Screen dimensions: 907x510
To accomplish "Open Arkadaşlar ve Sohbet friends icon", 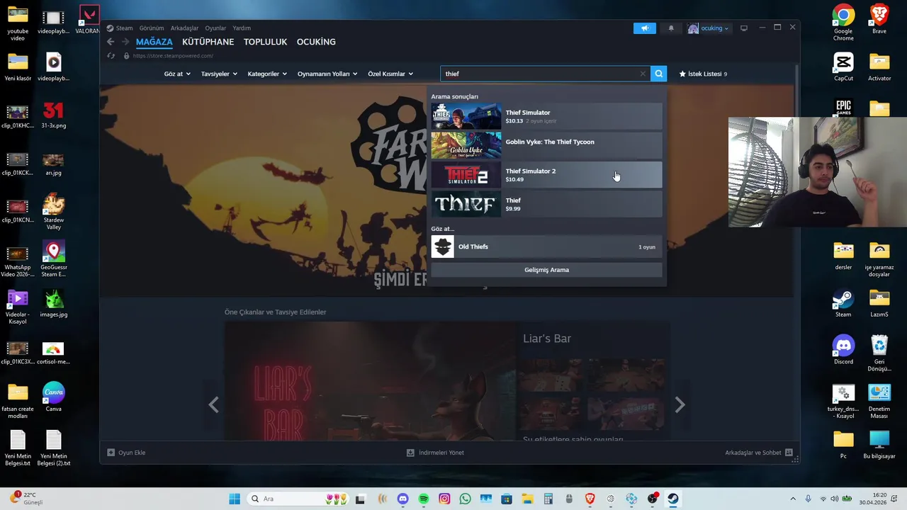I will pyautogui.click(x=789, y=453).
